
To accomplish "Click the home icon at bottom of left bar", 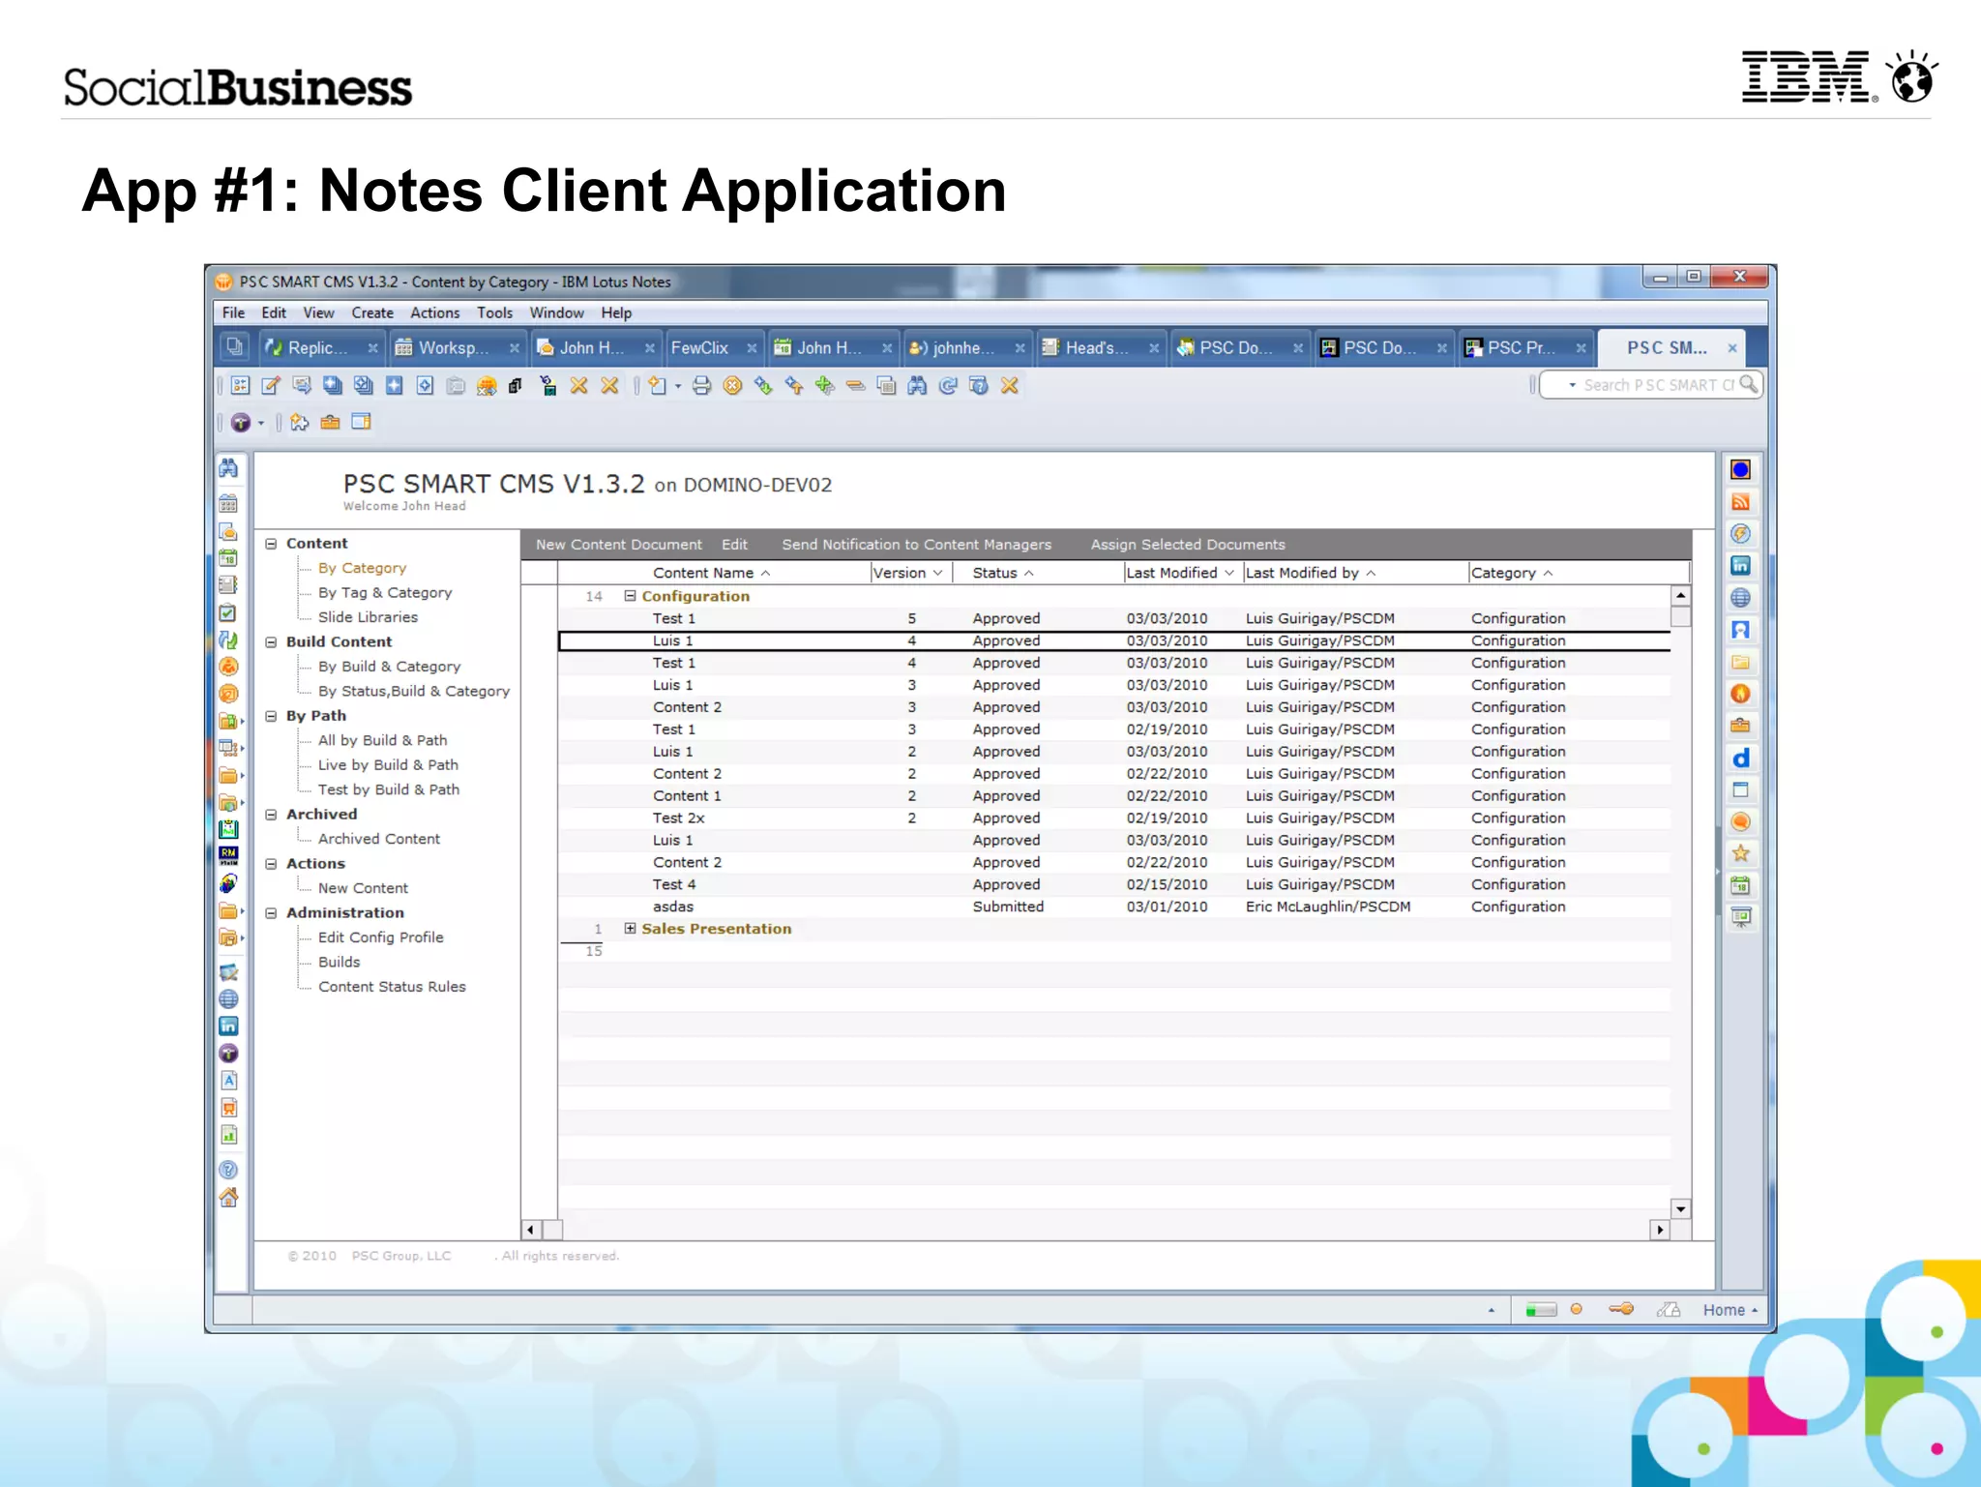I will pos(228,1198).
